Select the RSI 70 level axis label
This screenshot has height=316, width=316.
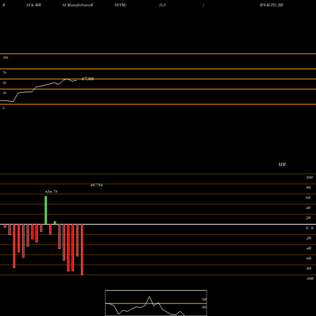tap(4, 73)
